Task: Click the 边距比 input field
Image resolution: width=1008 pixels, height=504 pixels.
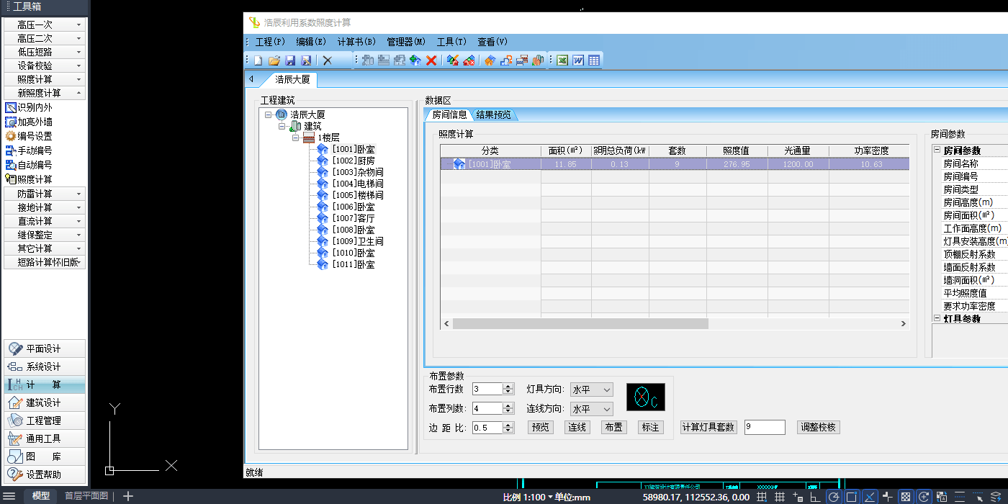Action: (x=487, y=428)
